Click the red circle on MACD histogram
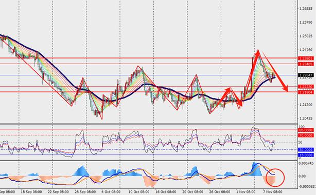The width and height of the screenshot is (316, 195). (275, 178)
